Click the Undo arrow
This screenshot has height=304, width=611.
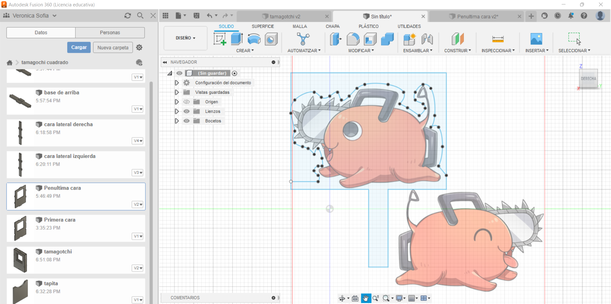pos(209,16)
